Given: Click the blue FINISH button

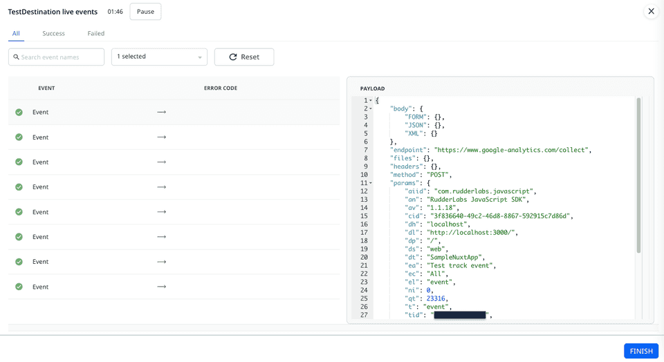Looking at the screenshot, I should point(640,351).
